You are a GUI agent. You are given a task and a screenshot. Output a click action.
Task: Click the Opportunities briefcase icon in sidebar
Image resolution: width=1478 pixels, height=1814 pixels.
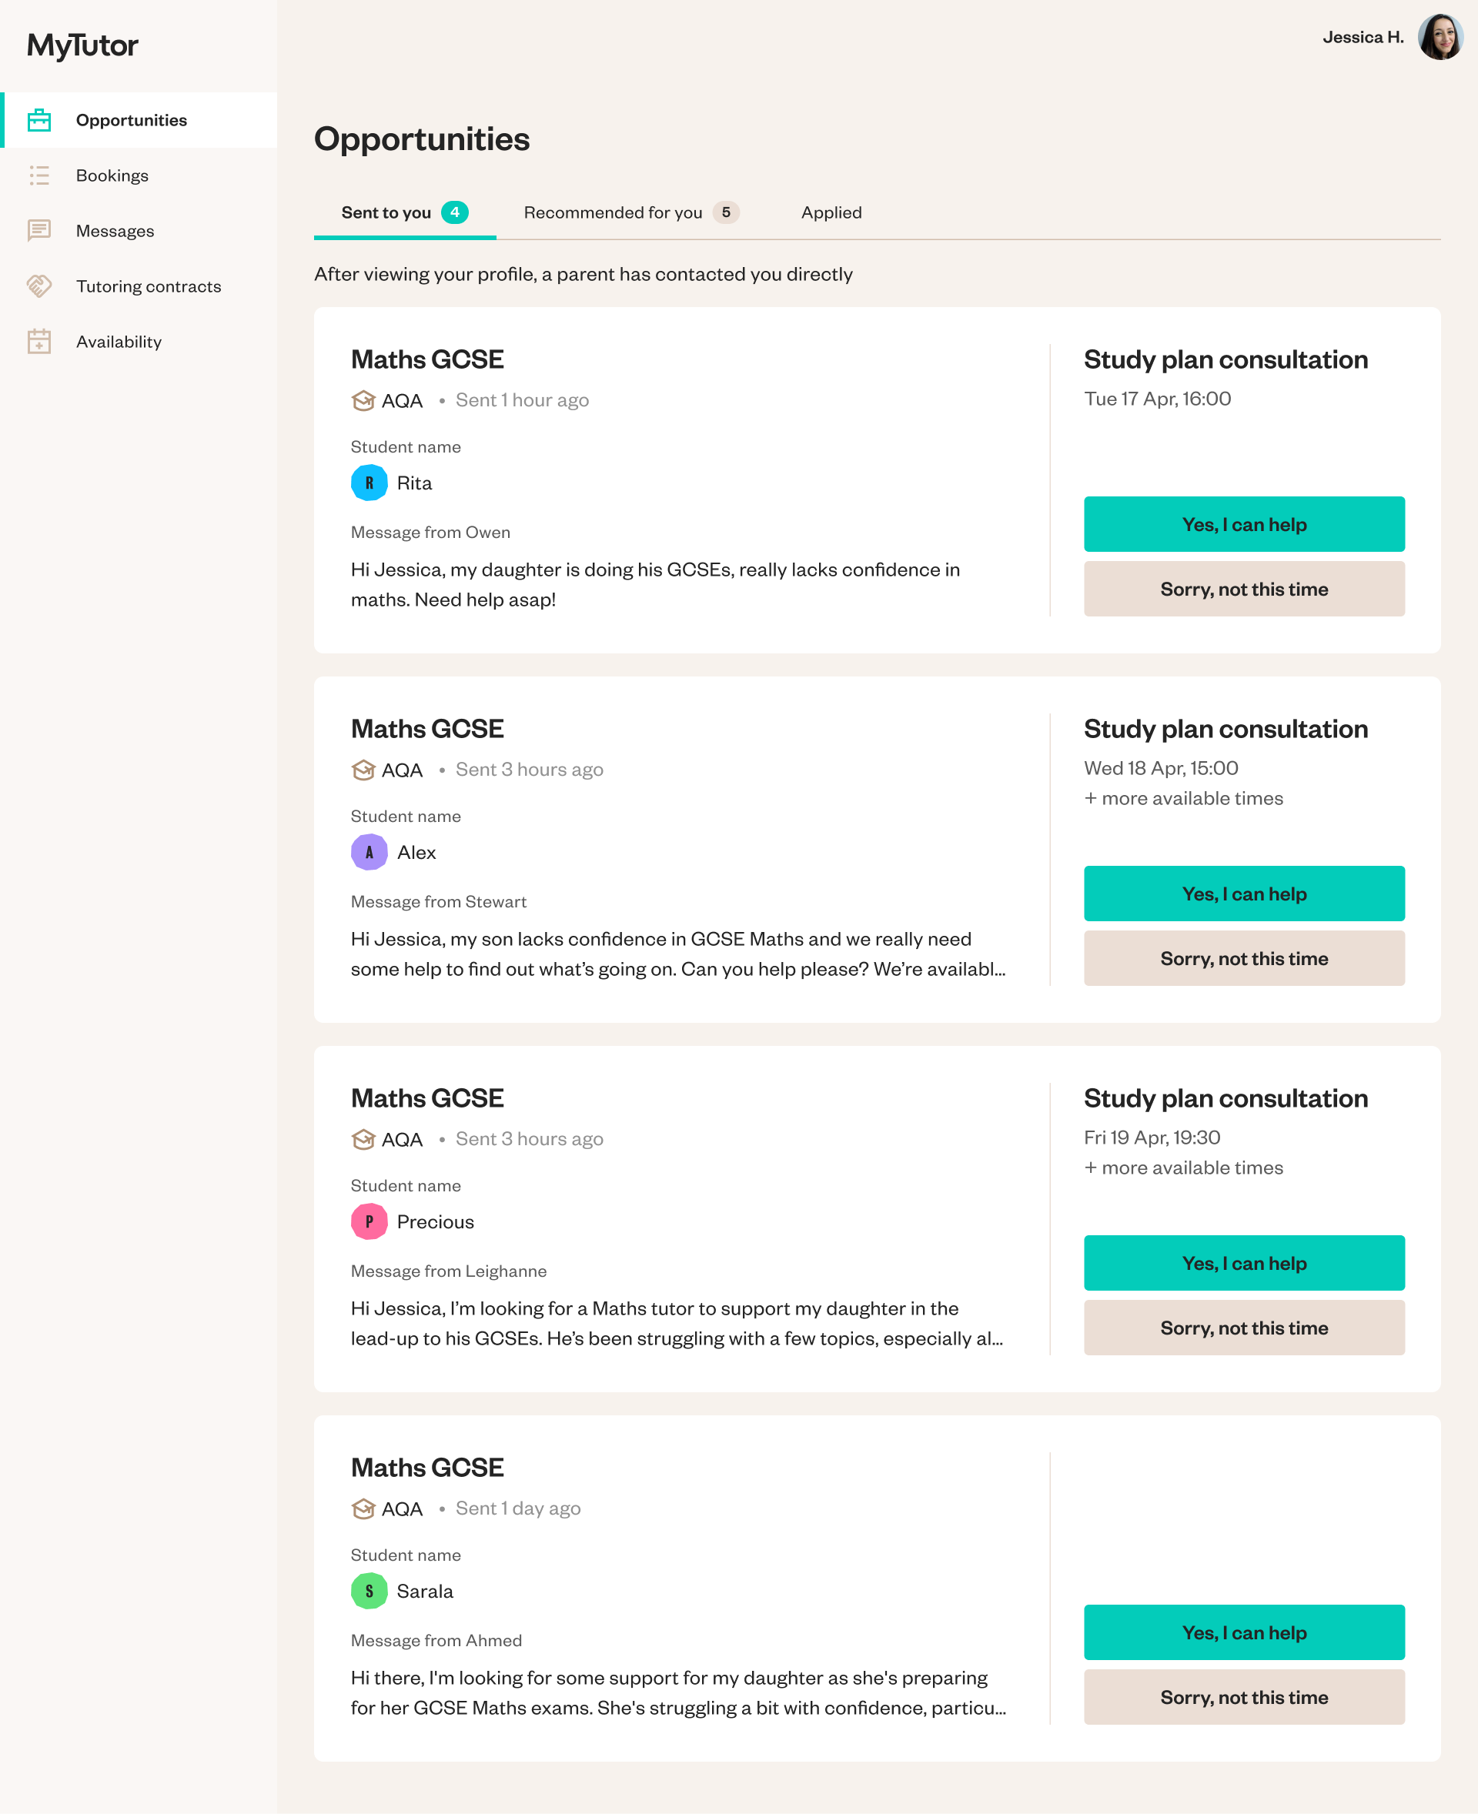tap(39, 120)
